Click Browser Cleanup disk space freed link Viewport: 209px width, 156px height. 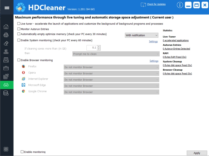[x=177, y=74]
